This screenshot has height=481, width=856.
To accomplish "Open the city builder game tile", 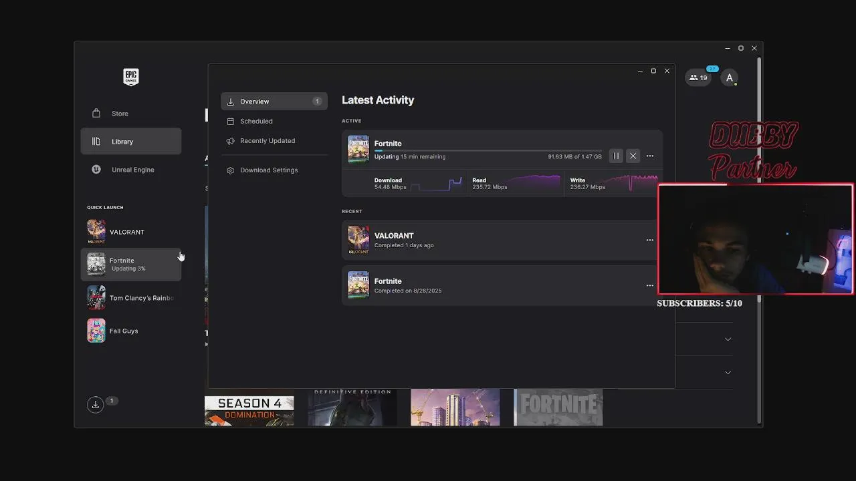I will tap(455, 408).
